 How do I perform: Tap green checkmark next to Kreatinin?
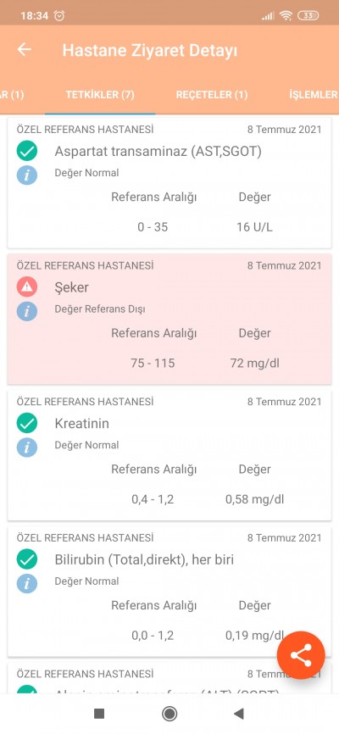coord(27,423)
